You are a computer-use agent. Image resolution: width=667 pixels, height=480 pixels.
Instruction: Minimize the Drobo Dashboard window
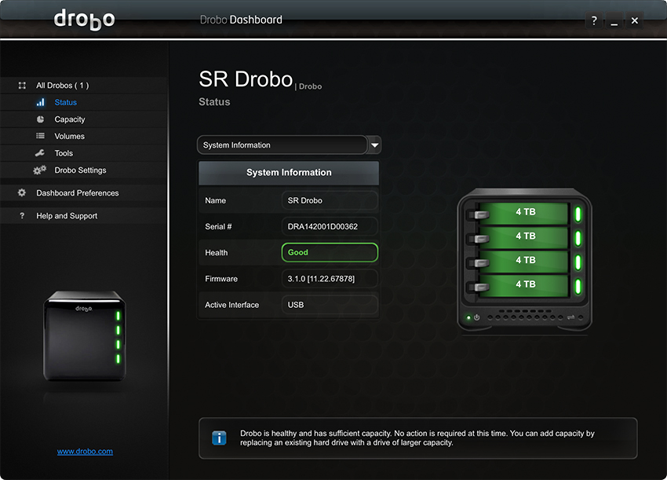point(614,20)
